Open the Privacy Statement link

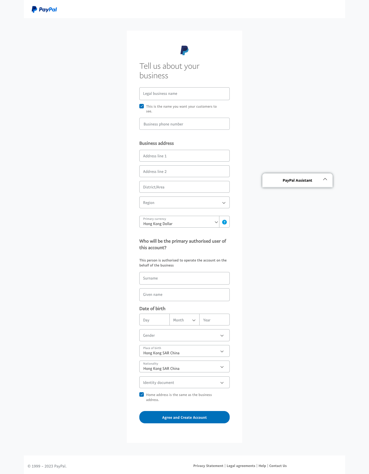click(208, 466)
